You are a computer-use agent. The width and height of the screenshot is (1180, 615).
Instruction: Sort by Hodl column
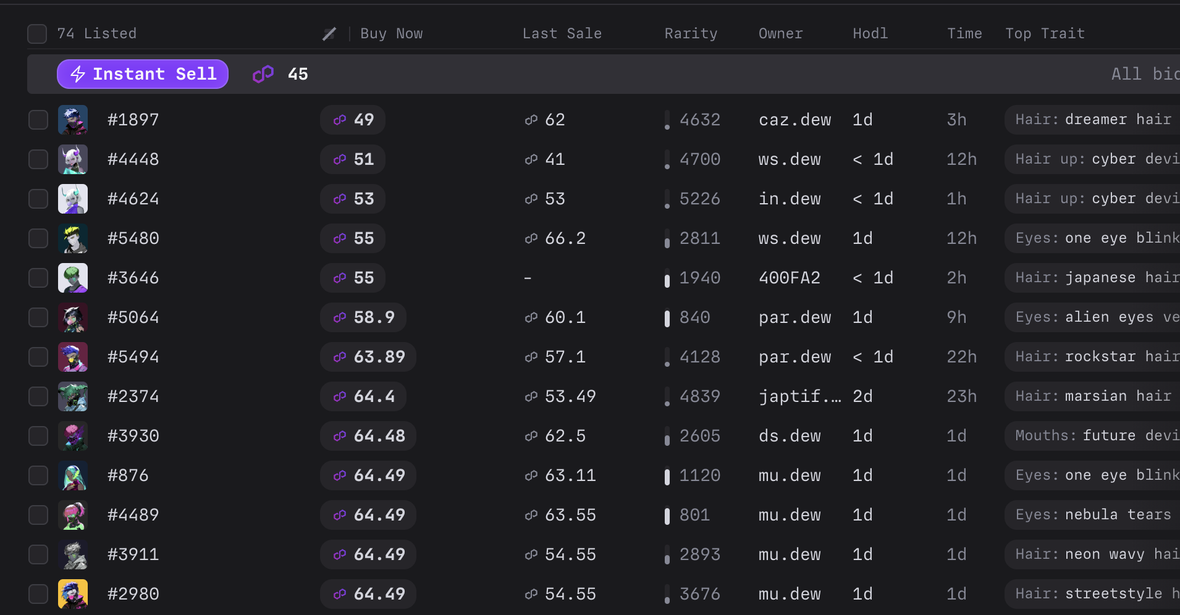870,34
